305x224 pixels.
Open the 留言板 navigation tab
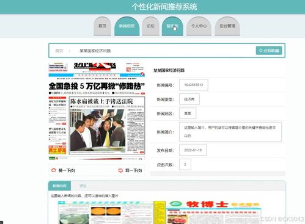pyautogui.click(x=172, y=26)
